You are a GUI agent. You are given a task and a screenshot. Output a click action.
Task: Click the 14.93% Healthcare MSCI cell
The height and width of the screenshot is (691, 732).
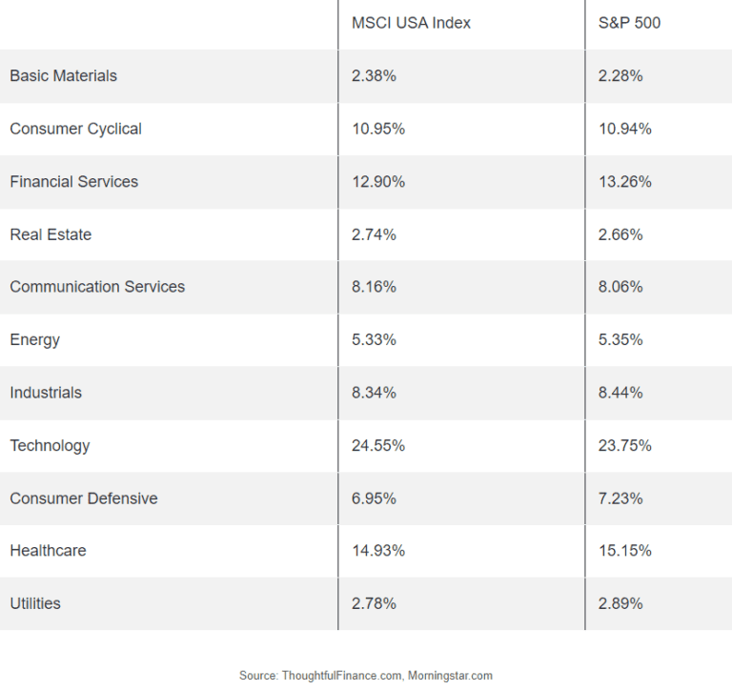click(378, 551)
